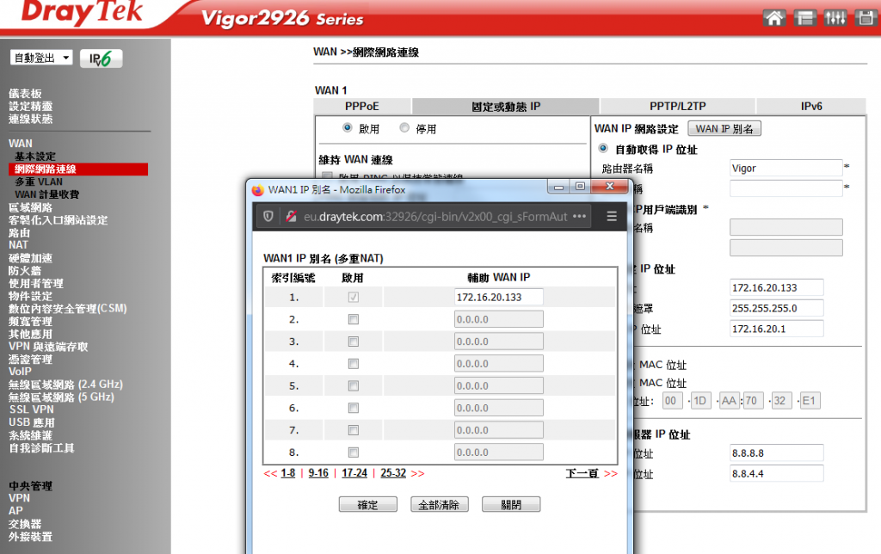Click the menu list icon in header
The width and height of the screenshot is (881, 554).
(804, 18)
